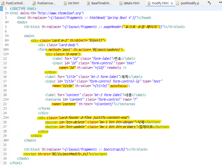The image size is (222, 165).
Task: Collapse the html element fold at line 2
Action: 8,13
